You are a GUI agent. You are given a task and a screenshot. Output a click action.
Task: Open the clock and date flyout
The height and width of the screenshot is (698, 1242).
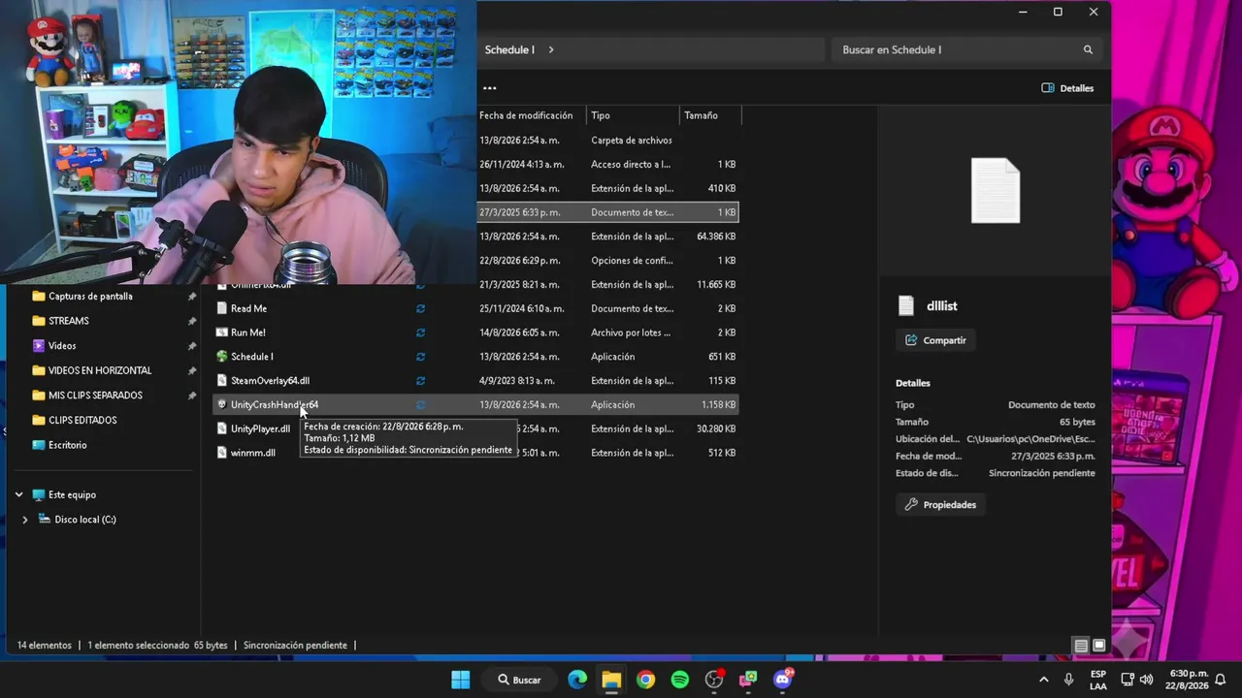tap(1189, 680)
